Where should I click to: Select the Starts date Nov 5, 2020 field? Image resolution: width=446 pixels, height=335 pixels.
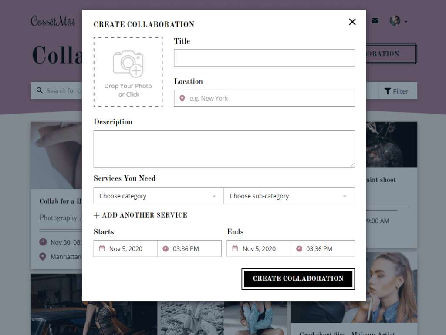pos(125,248)
